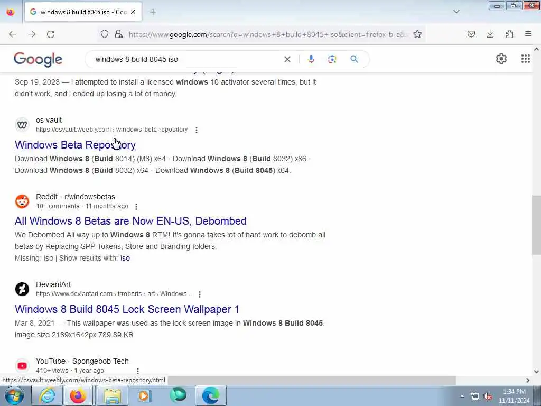Click the horizontal scrollbar right arrow
541x406 pixels.
pos(528,380)
